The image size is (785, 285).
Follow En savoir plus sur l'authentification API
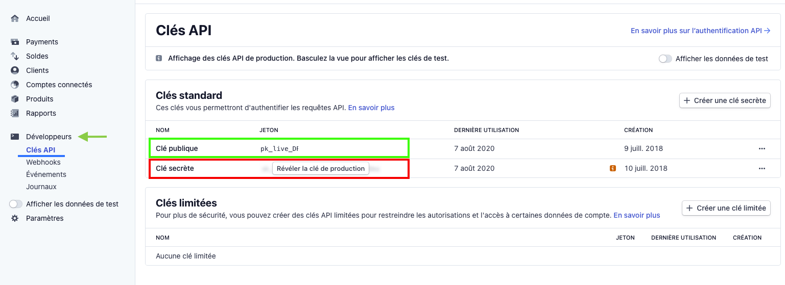(x=700, y=31)
